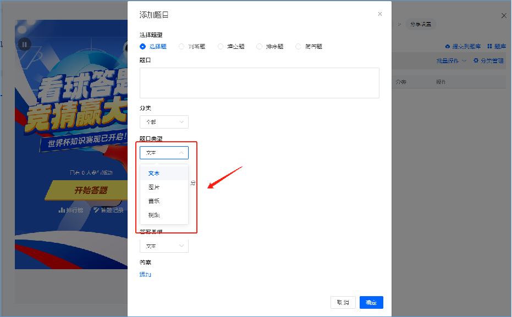512x317 pixels.
Task: Confirm with the 确定 button
Action: coord(371,303)
